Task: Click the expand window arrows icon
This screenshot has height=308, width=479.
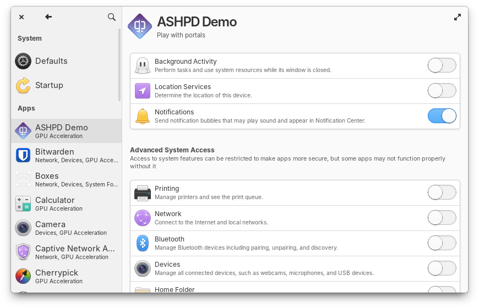Action: coord(458,17)
